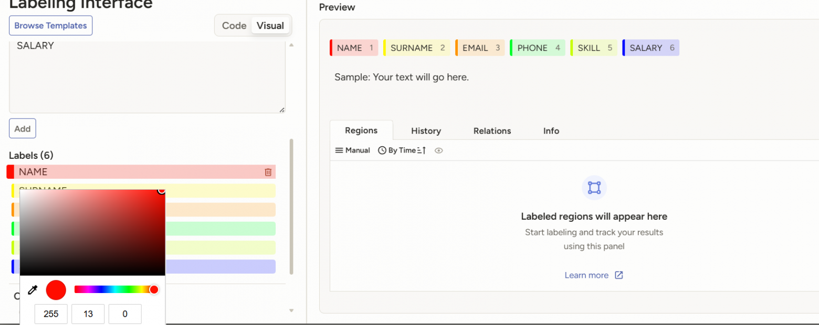The height and width of the screenshot is (325, 819).
Task: Click the sort order arrow icon next to By Time
Action: click(x=422, y=150)
